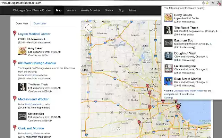Click marker C pin next to Madison and Wacker
The image size is (222, 138).
[15, 99]
